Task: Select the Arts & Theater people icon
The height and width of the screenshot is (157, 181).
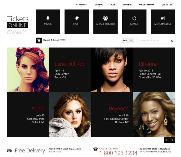Action: pos(105,18)
